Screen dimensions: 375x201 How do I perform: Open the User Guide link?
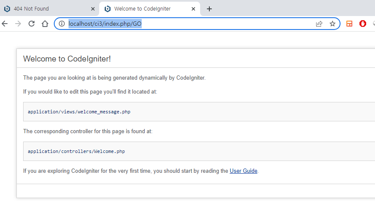[x=243, y=171]
